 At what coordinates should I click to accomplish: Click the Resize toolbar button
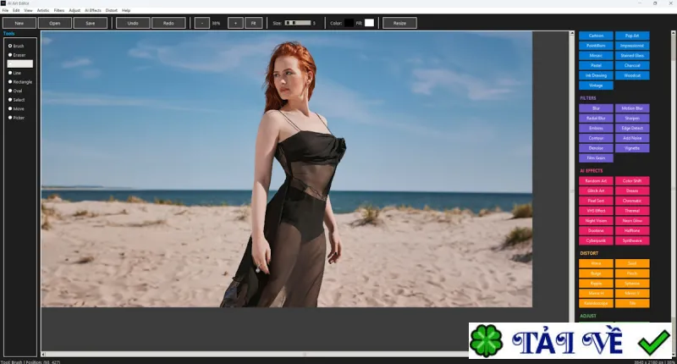tap(399, 23)
